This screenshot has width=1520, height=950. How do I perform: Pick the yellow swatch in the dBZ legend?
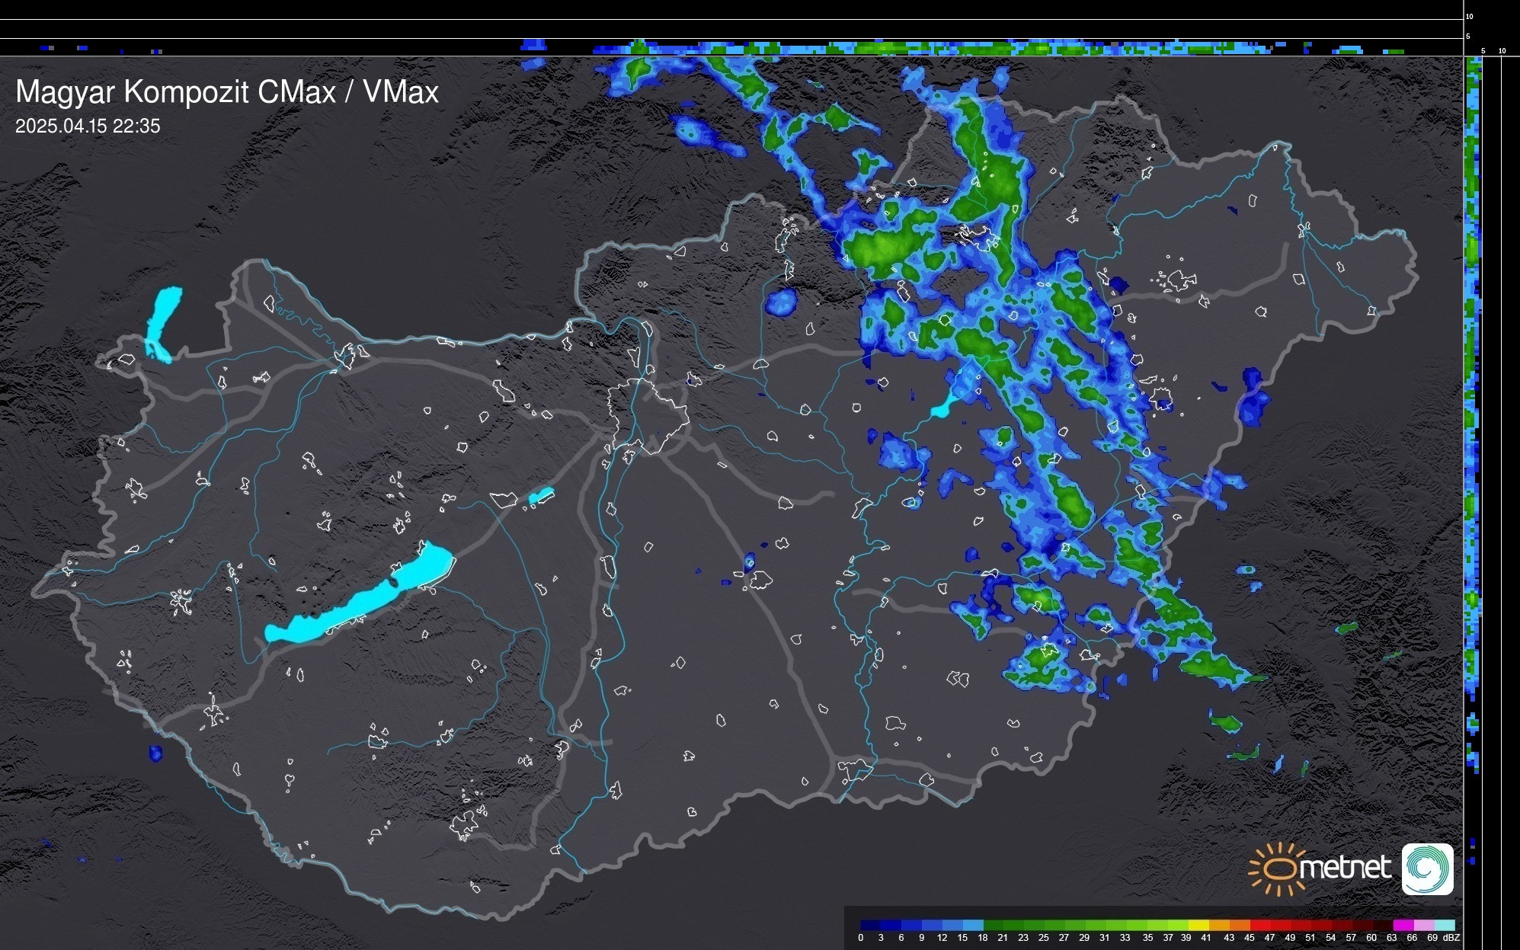pos(1199,926)
